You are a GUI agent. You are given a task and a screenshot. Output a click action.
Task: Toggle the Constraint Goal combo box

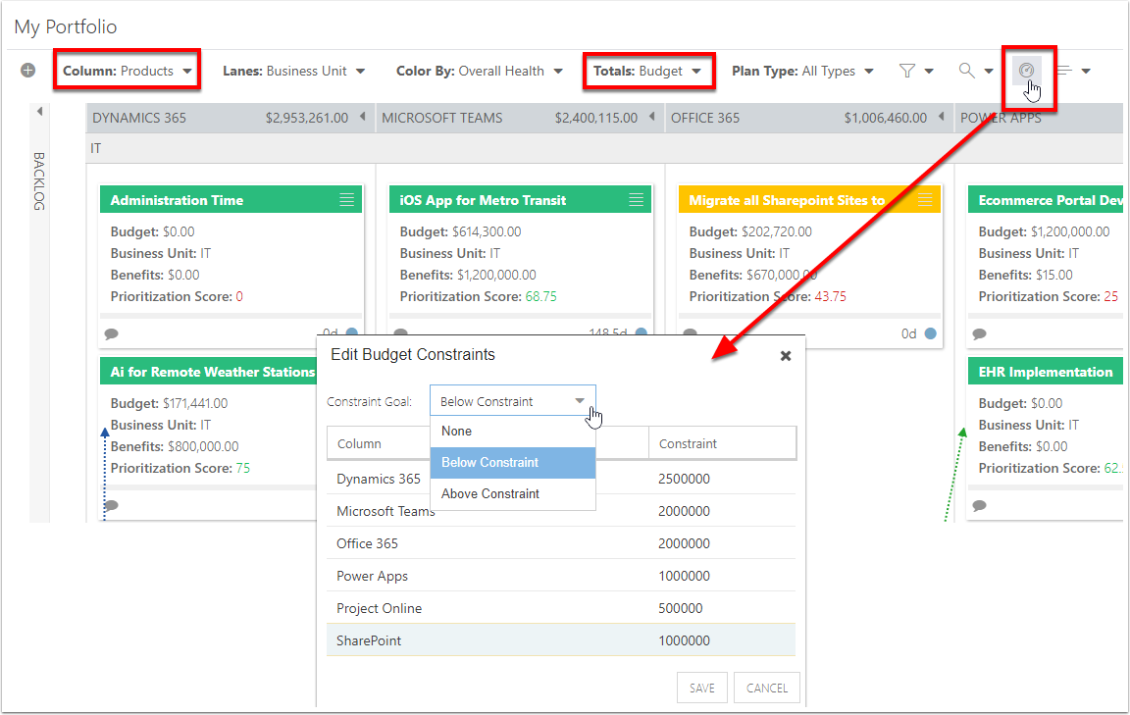pos(512,401)
